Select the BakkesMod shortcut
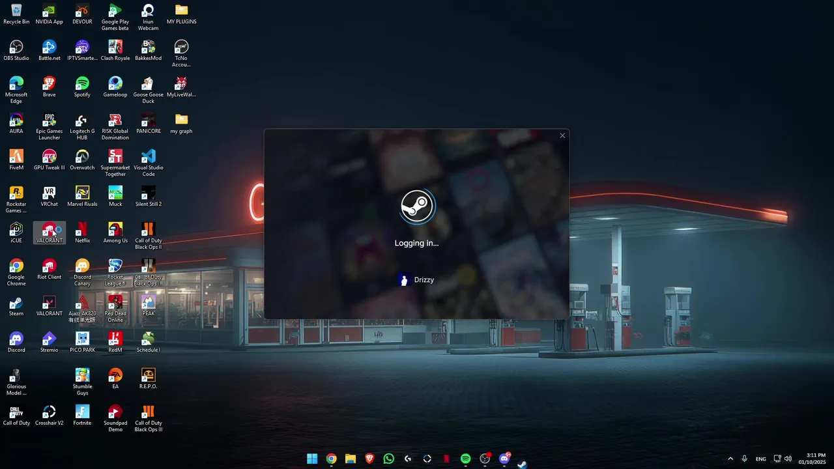 pyautogui.click(x=149, y=51)
